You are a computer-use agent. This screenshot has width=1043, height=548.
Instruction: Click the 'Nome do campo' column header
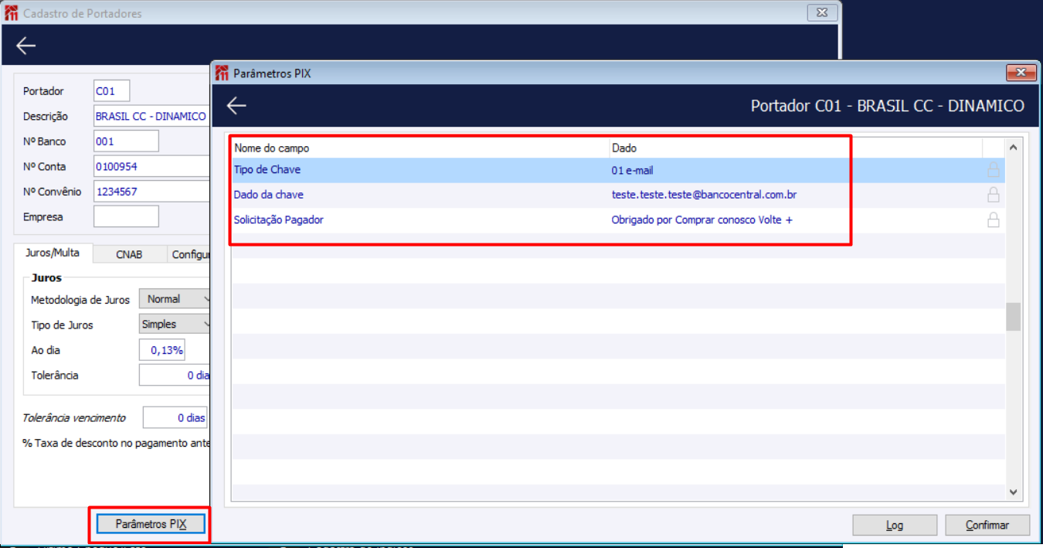pos(420,148)
